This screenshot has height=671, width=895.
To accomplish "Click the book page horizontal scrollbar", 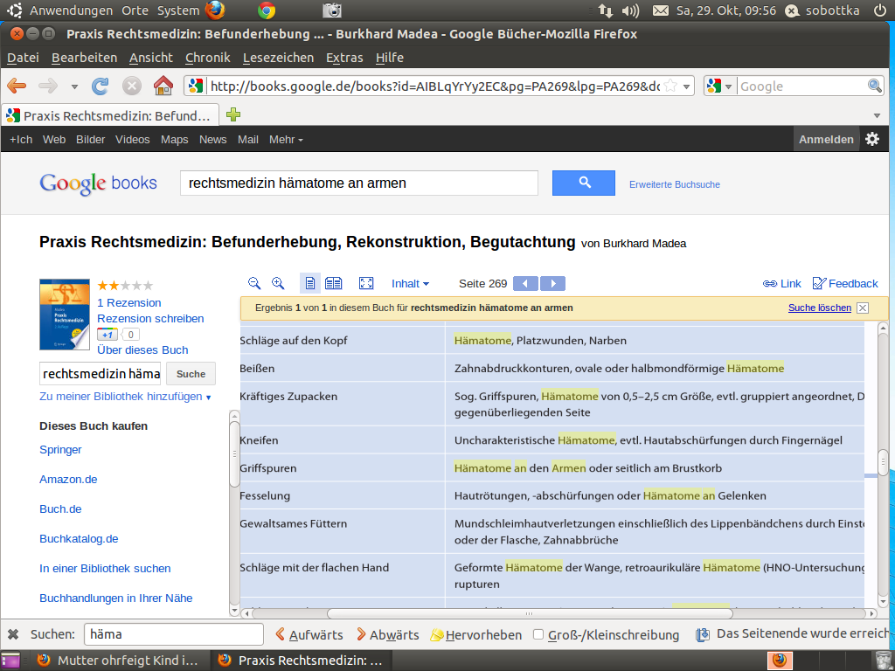I will point(530,613).
